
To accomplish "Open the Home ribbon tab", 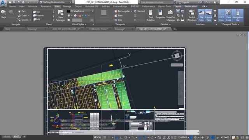I will pyautogui.click(x=12, y=6).
